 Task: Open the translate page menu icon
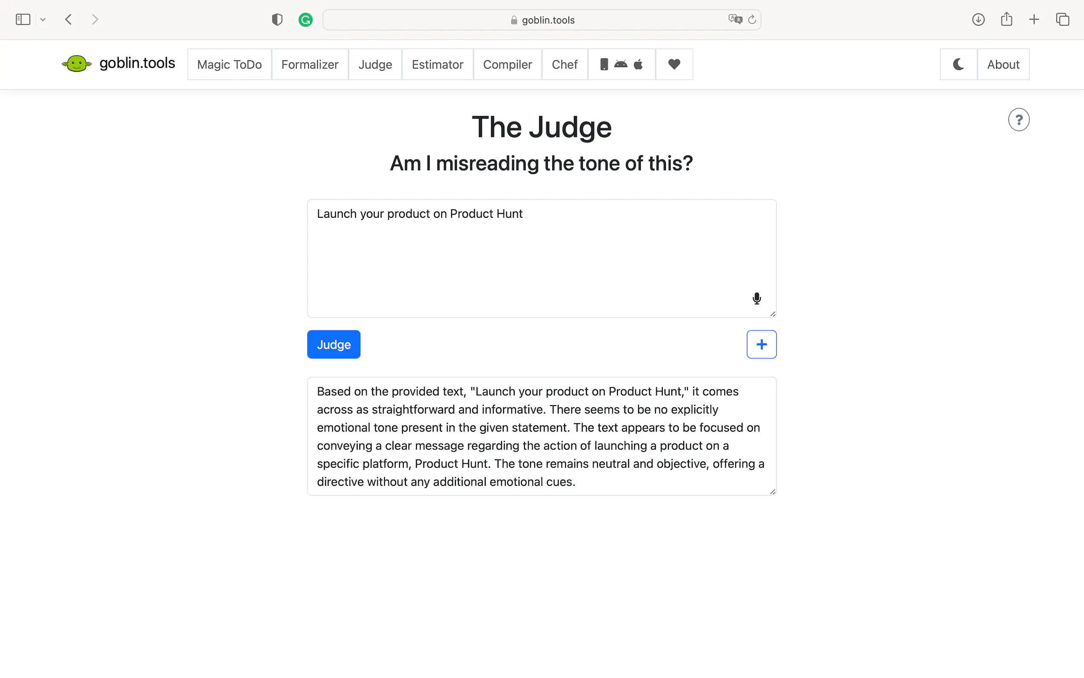click(x=735, y=19)
